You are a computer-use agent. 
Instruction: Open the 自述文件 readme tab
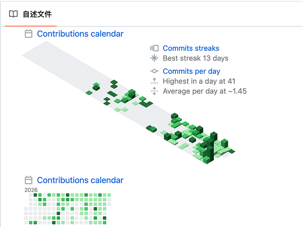(x=31, y=14)
